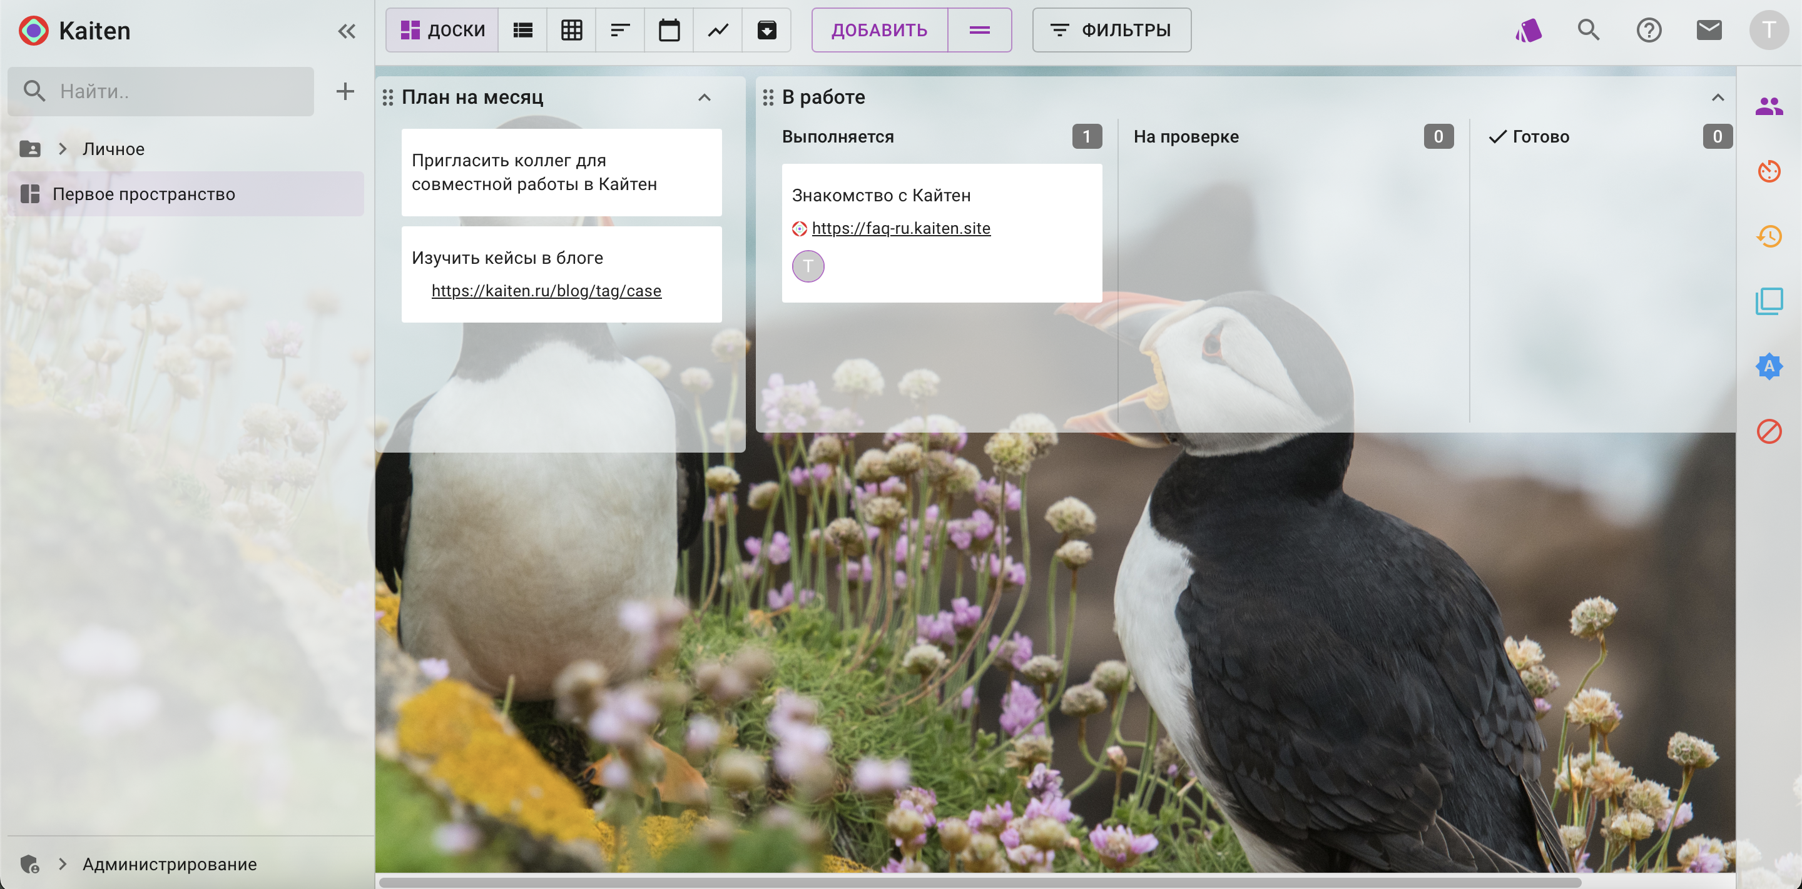
Task: Collapse the board 'План на месяц'
Action: 704,97
